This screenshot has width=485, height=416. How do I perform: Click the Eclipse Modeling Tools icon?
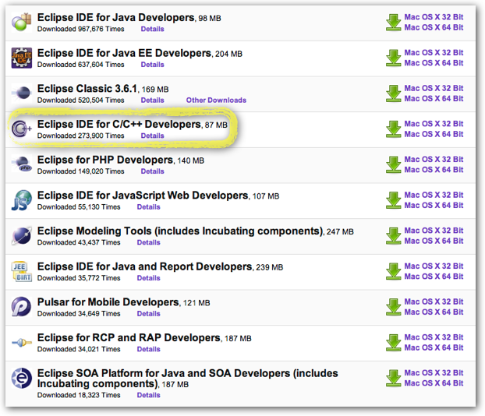tap(22, 235)
